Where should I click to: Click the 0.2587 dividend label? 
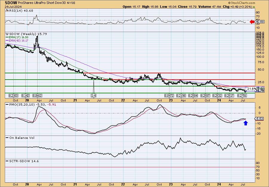(205, 95)
